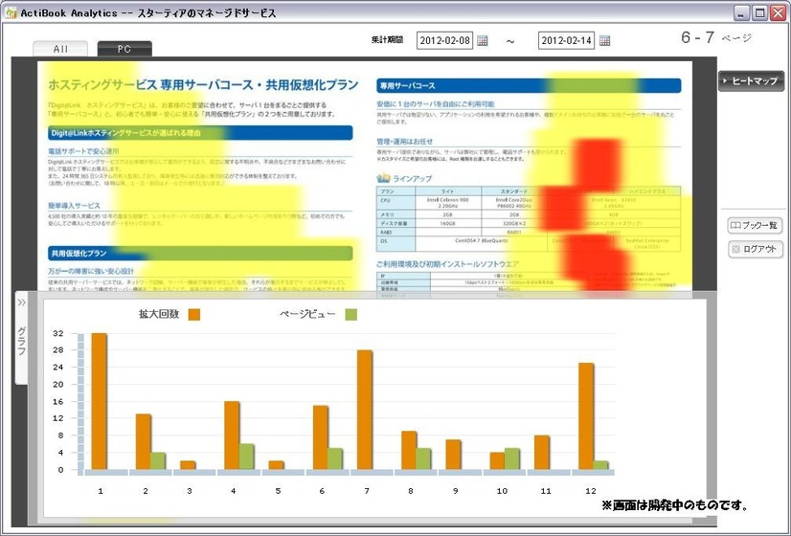Screen dimensions: 791x536
Task: Click the green bar for page 4
Action: tap(247, 457)
